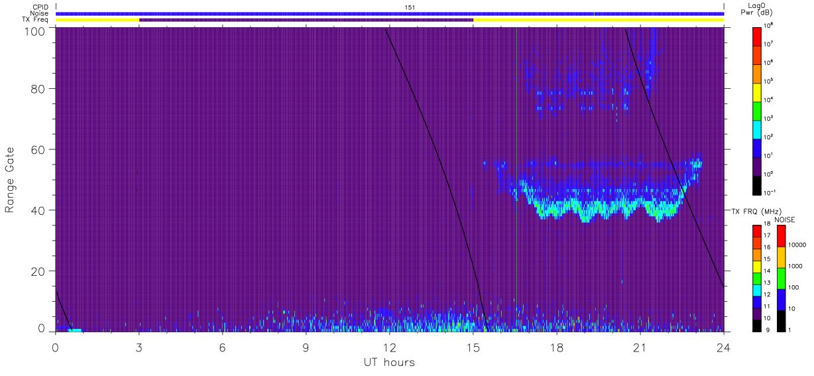This screenshot has height=376, width=814.
Task: Click the x-axis tick label '18'
Action: click(557, 347)
